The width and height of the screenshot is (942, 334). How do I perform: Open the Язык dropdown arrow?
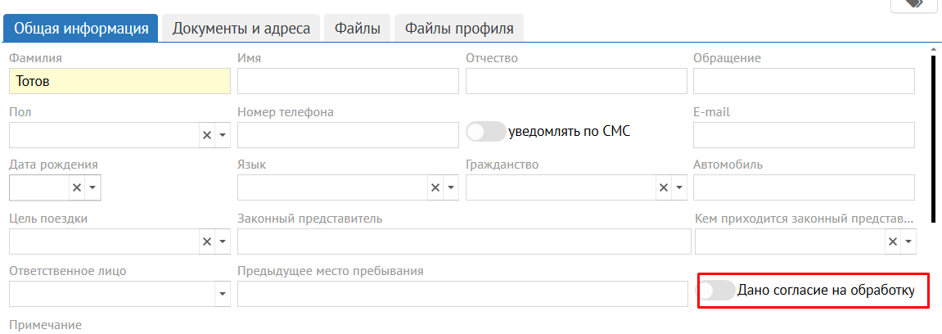pyautogui.click(x=450, y=188)
